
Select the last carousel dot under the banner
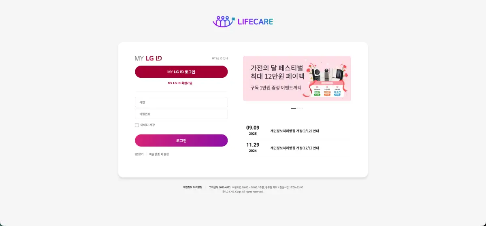303,108
